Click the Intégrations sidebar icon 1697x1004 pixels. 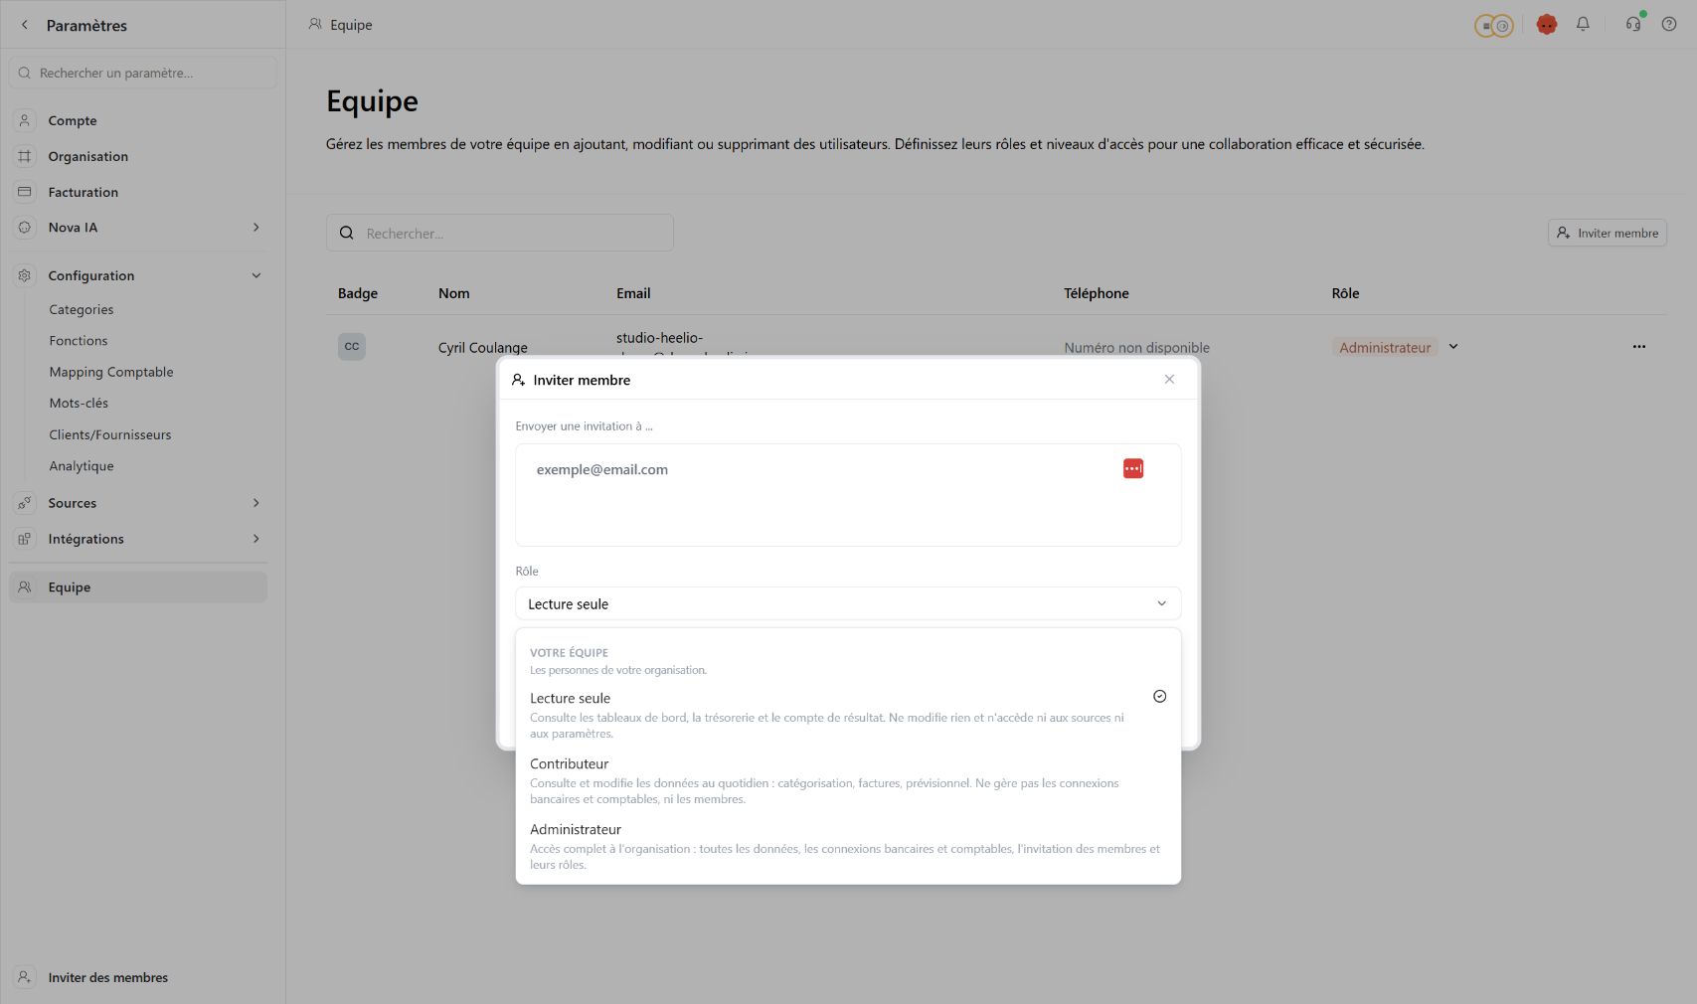[25, 539]
